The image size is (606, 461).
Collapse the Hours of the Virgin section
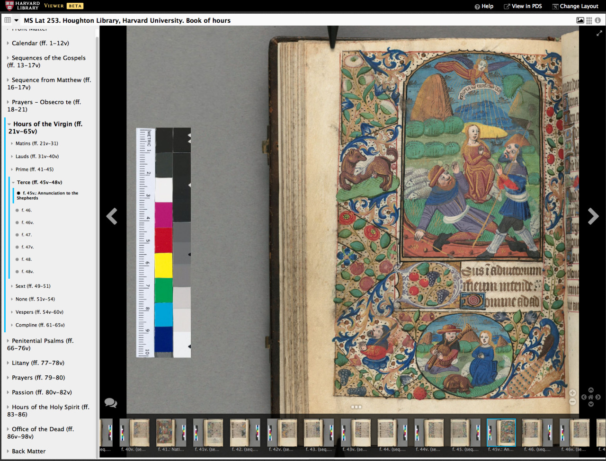click(9, 124)
